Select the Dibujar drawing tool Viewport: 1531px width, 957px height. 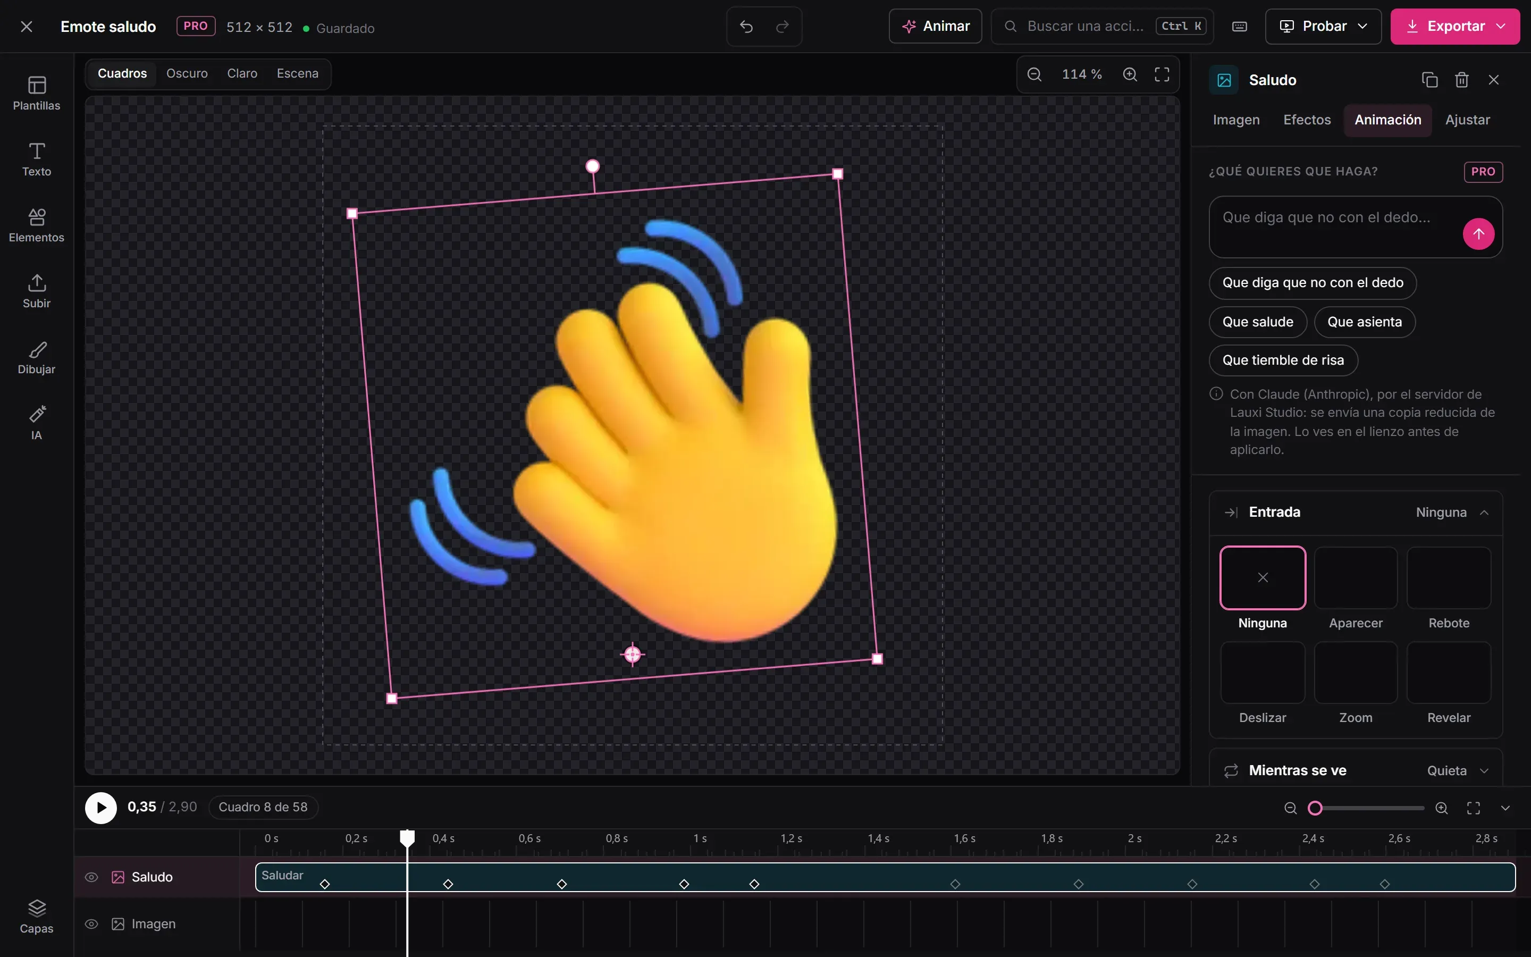point(37,357)
